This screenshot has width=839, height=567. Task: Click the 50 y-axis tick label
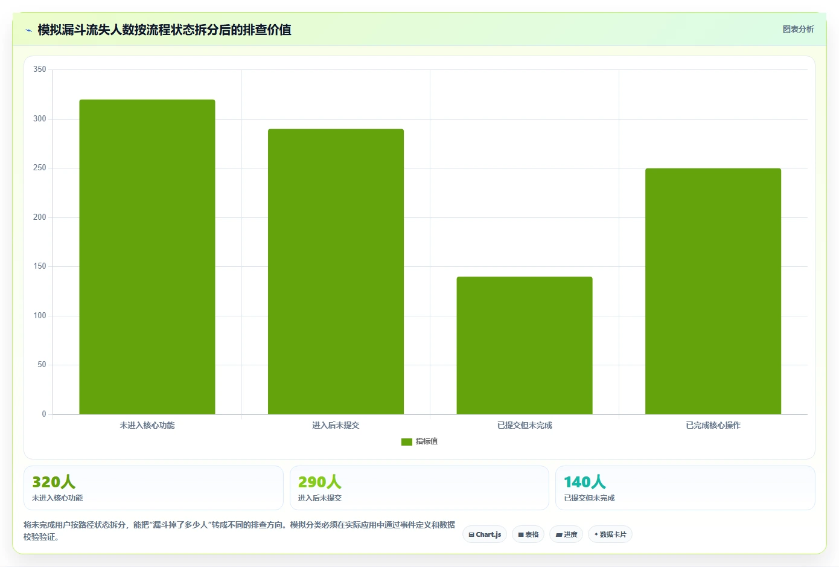[x=42, y=365]
